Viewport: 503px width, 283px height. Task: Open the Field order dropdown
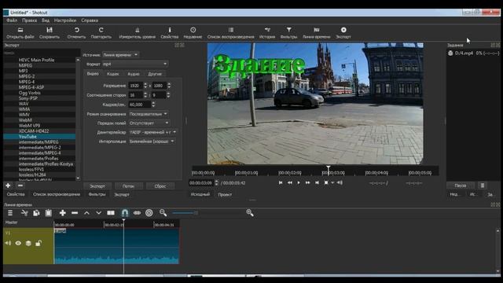pos(149,123)
